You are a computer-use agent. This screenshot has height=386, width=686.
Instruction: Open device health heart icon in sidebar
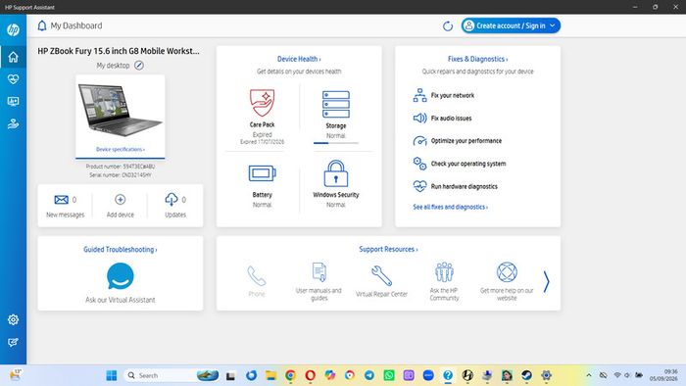tap(13, 79)
